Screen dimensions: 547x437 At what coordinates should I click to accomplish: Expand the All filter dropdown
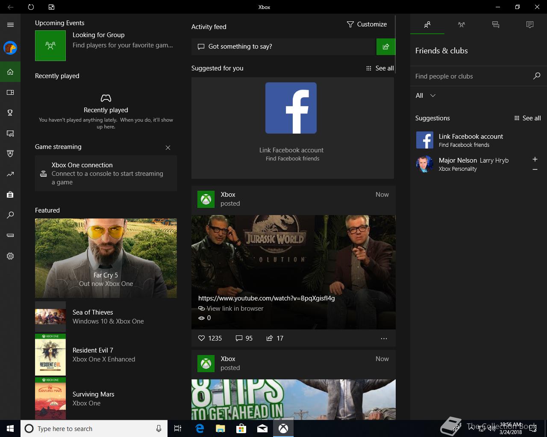coord(426,96)
